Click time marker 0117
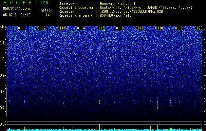This screenshot has height=131, width=206. [140, 28]
